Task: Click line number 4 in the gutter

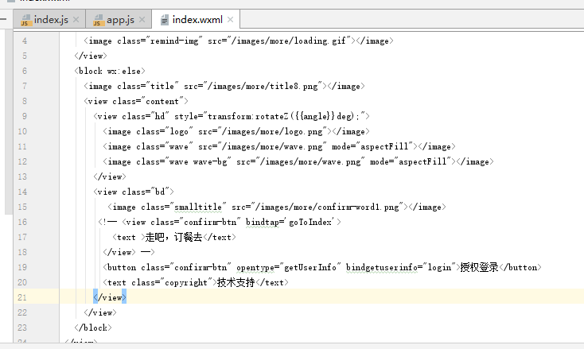Action: [25, 41]
